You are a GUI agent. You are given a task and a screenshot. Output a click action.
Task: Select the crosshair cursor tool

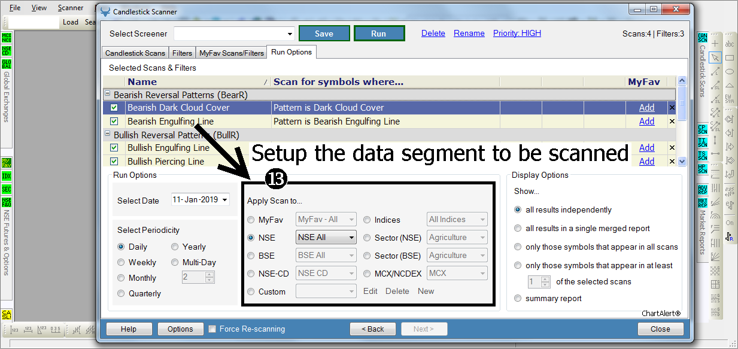point(715,44)
